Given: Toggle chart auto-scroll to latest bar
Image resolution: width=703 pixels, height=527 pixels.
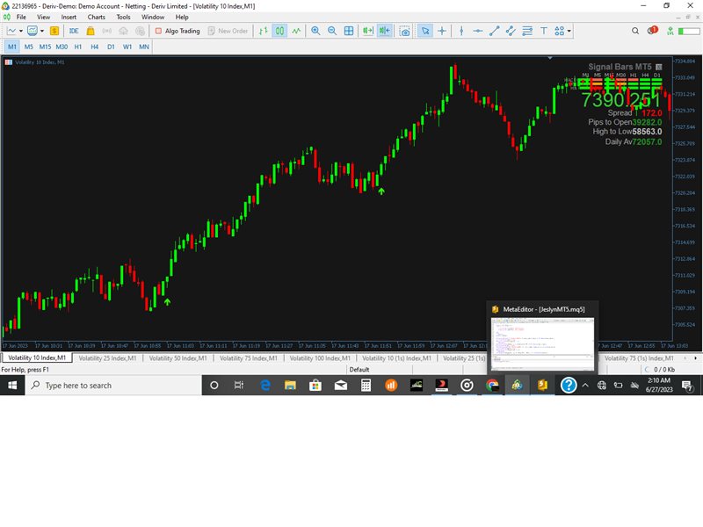Looking at the screenshot, I should point(368,31).
